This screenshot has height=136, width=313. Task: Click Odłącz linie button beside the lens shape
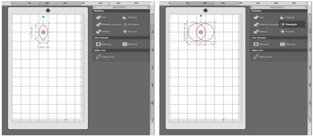click(106, 57)
